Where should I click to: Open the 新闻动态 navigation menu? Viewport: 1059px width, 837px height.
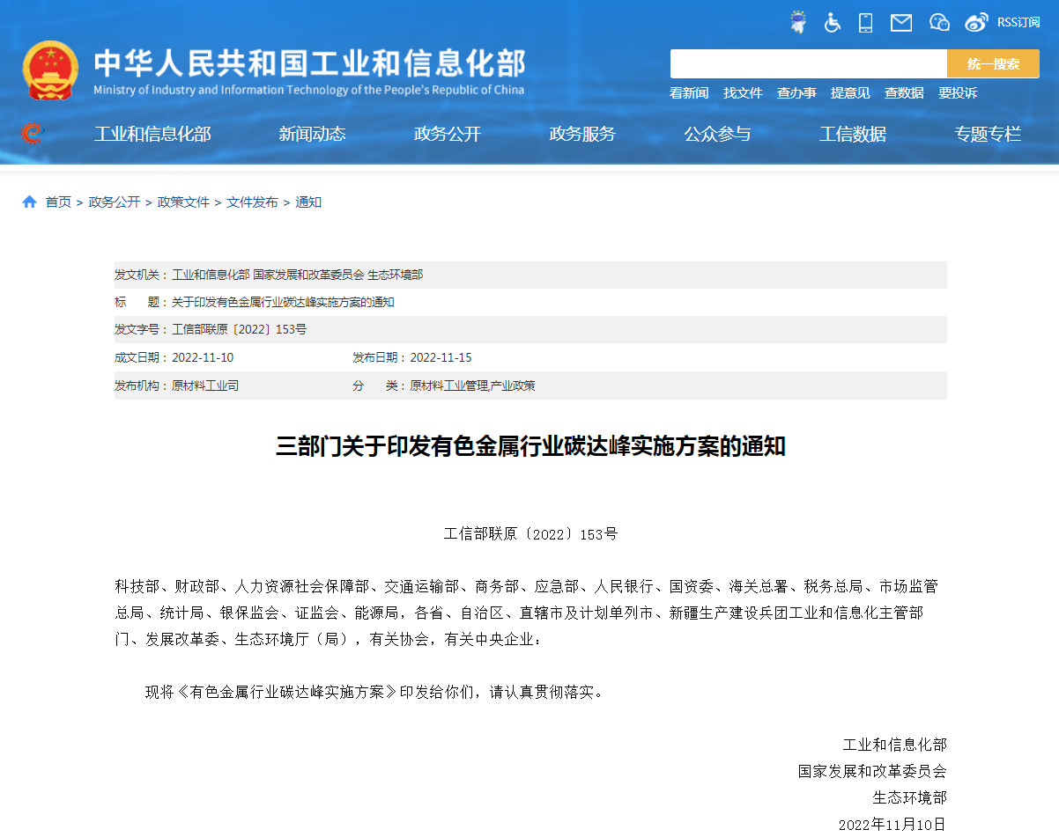click(312, 134)
